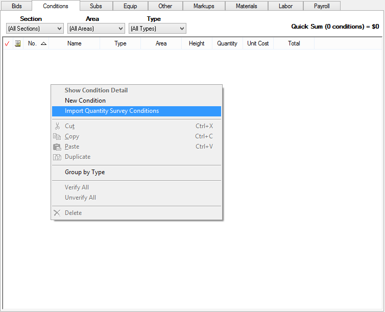Sort by the Type column header
385x312 pixels.
pos(121,43)
